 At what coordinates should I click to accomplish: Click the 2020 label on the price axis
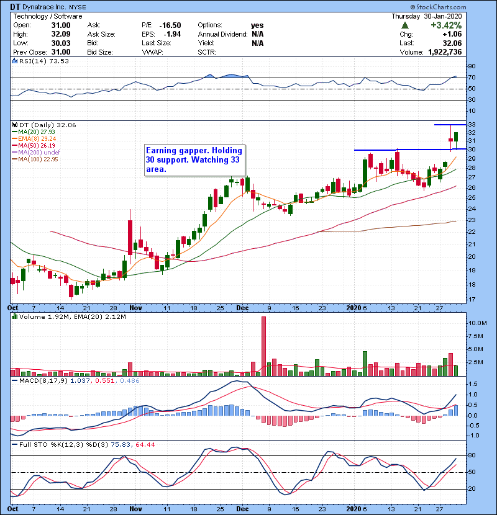354,308
